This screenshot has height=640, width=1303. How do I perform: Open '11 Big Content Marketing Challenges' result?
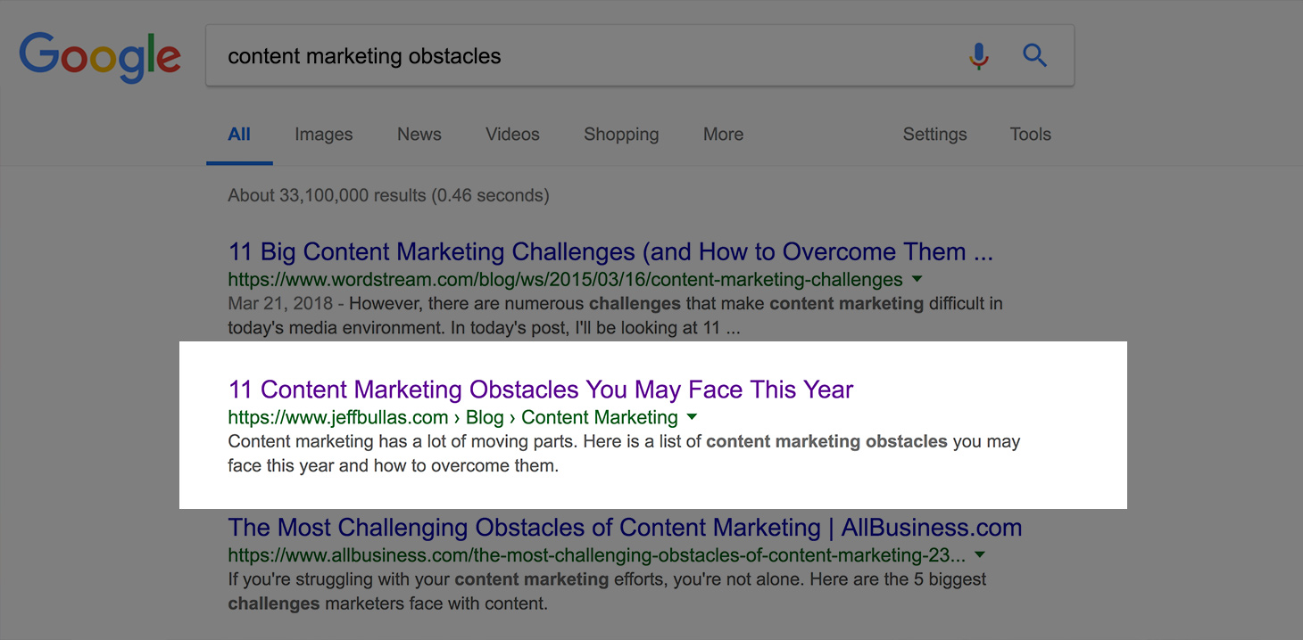tap(610, 252)
